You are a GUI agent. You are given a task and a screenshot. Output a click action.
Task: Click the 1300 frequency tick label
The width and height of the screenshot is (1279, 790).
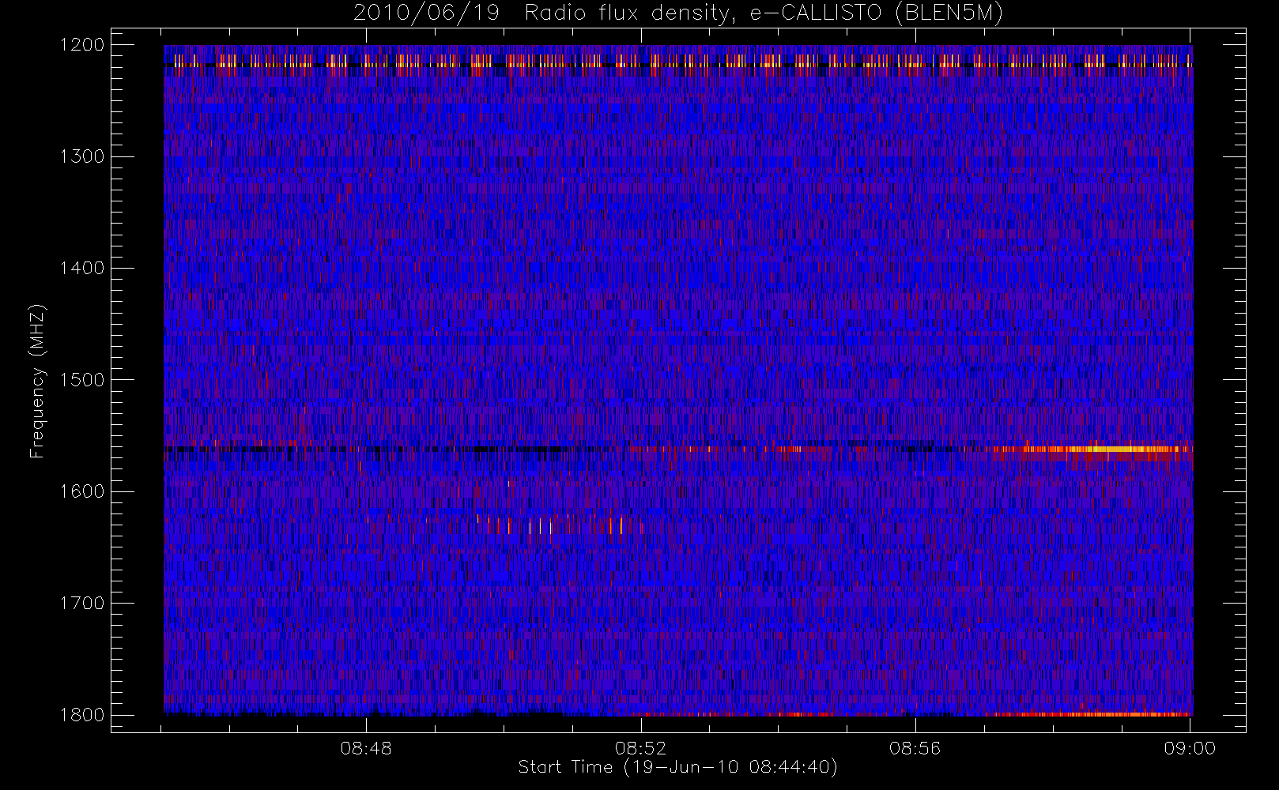point(82,156)
